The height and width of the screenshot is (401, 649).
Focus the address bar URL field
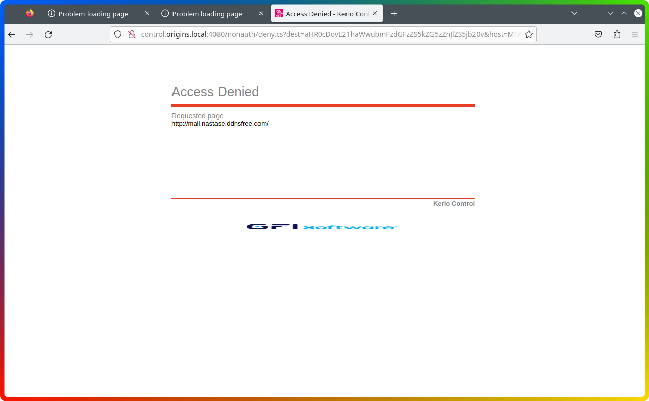coord(324,34)
